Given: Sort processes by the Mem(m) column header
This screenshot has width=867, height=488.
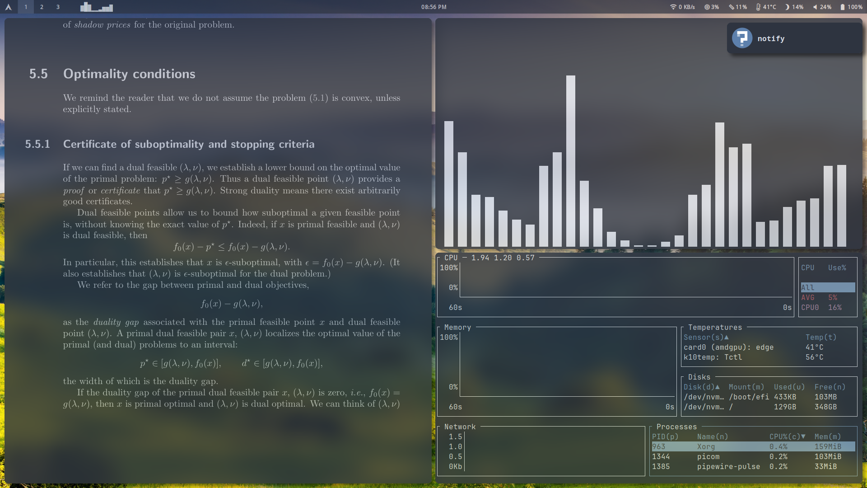Looking at the screenshot, I should [827, 436].
